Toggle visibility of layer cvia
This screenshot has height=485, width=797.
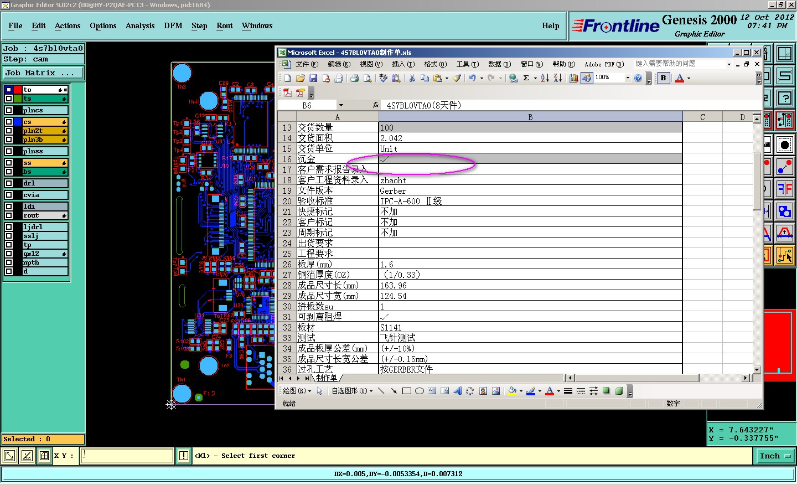click(9, 195)
